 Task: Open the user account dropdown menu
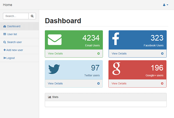pos(166,5)
